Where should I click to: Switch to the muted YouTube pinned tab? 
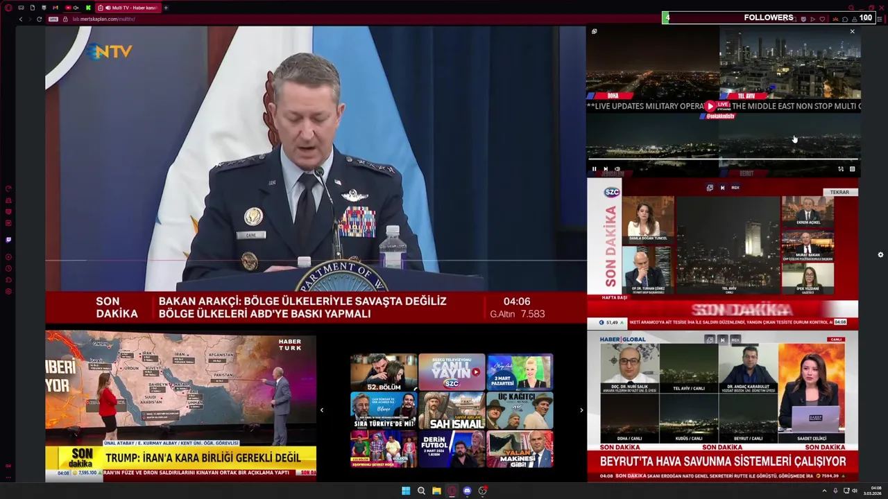coord(71,8)
